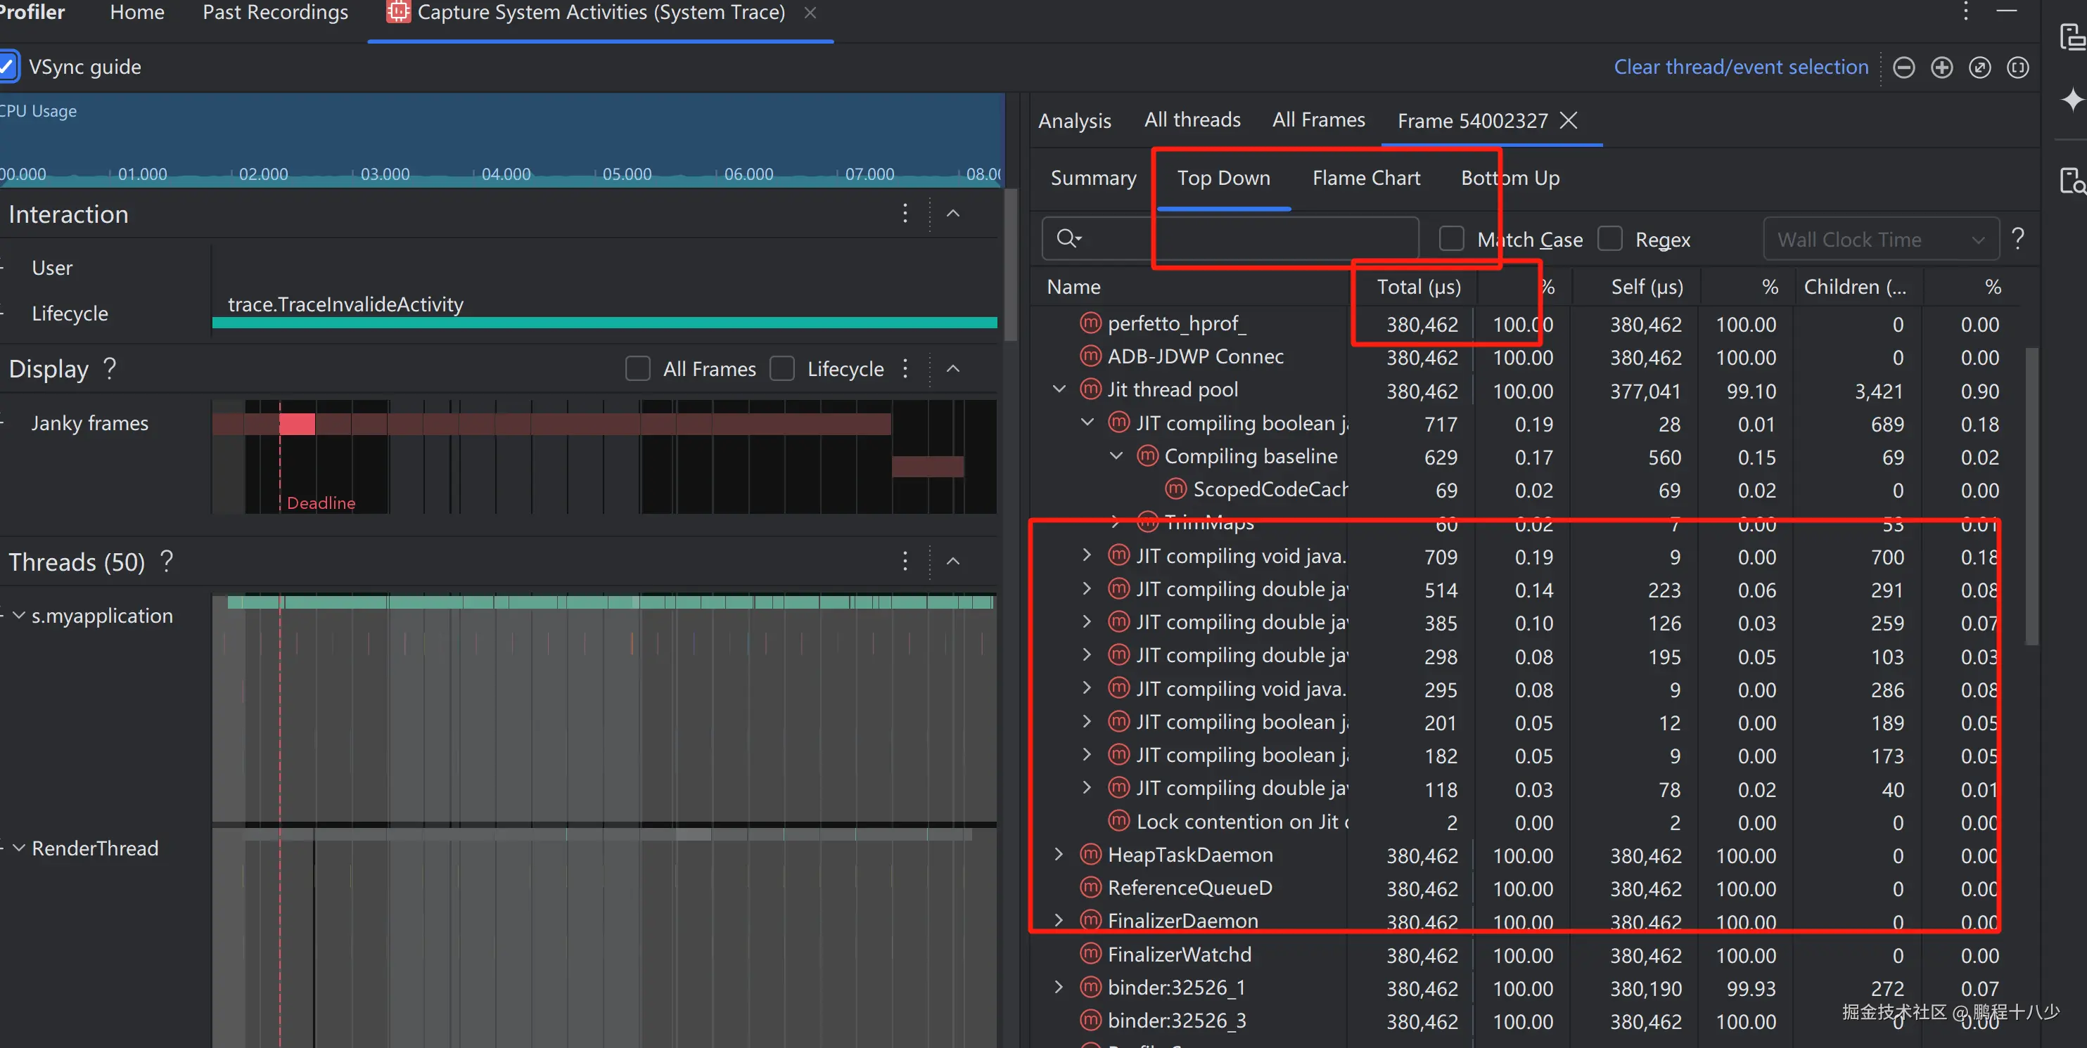Screen dimensions: 2087x1048
Task: Enable the Match Case checkbox
Action: [1450, 239]
